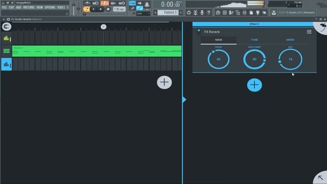Open the ADD menu
327x184 pixels.
(x=18, y=7)
